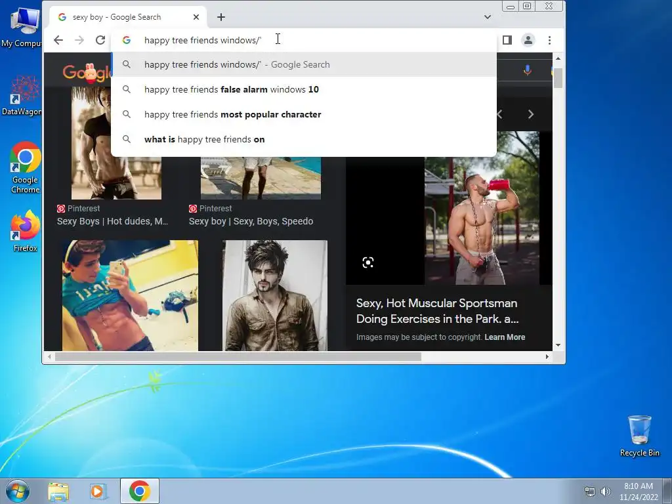Screen dimensions: 672x504
Task: Start voice search with the microphone icon
Action: point(527,70)
